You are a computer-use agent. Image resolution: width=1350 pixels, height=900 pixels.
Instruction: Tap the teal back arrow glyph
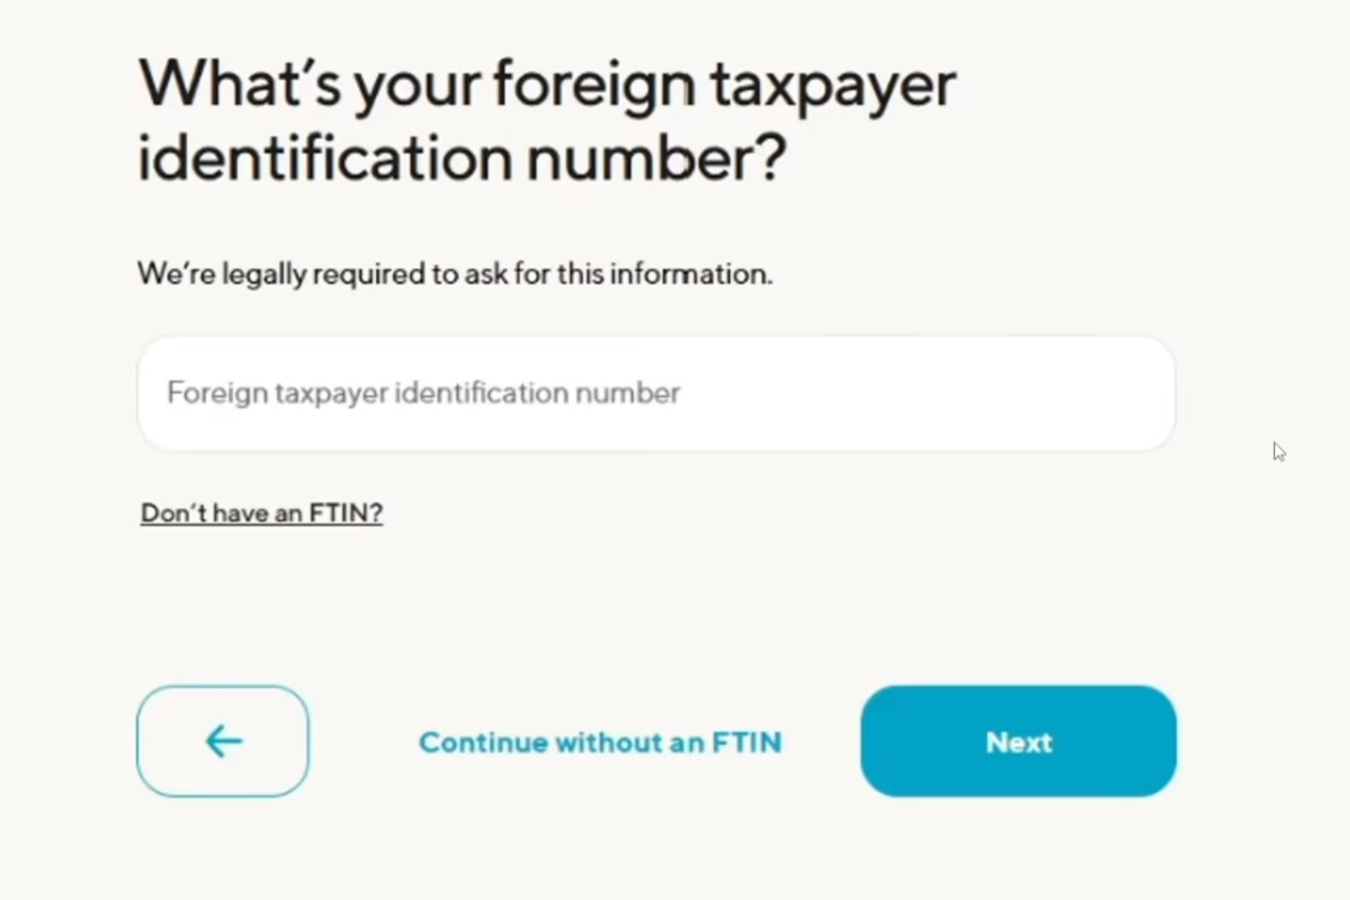(x=224, y=741)
